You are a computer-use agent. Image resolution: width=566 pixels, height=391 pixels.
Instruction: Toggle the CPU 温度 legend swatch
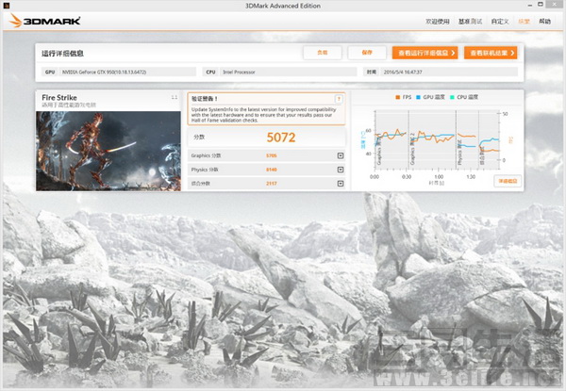point(452,97)
